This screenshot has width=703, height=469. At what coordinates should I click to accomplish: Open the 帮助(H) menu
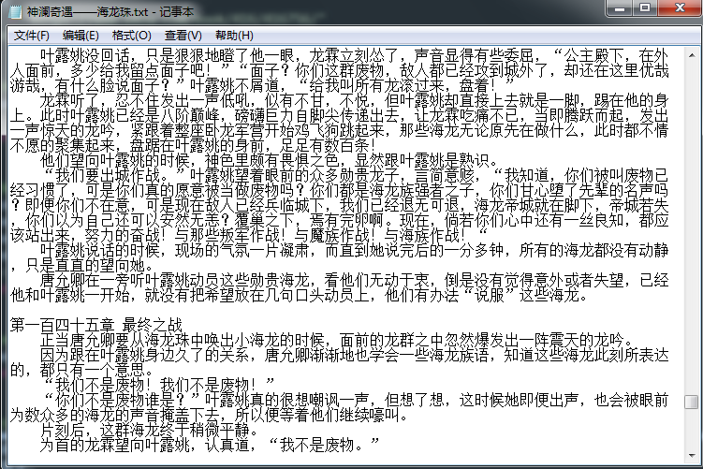point(234,36)
